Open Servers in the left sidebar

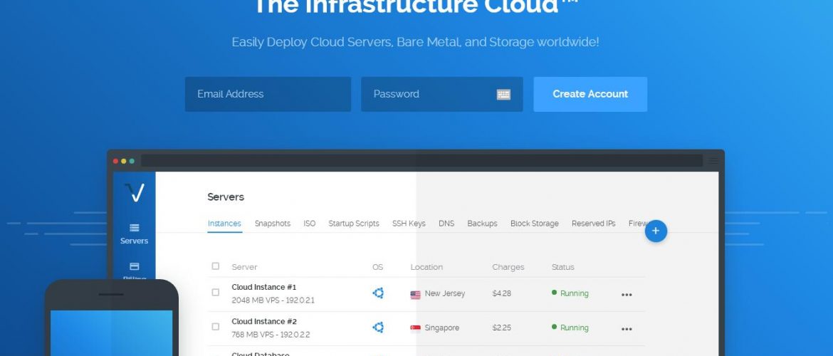[x=134, y=234]
